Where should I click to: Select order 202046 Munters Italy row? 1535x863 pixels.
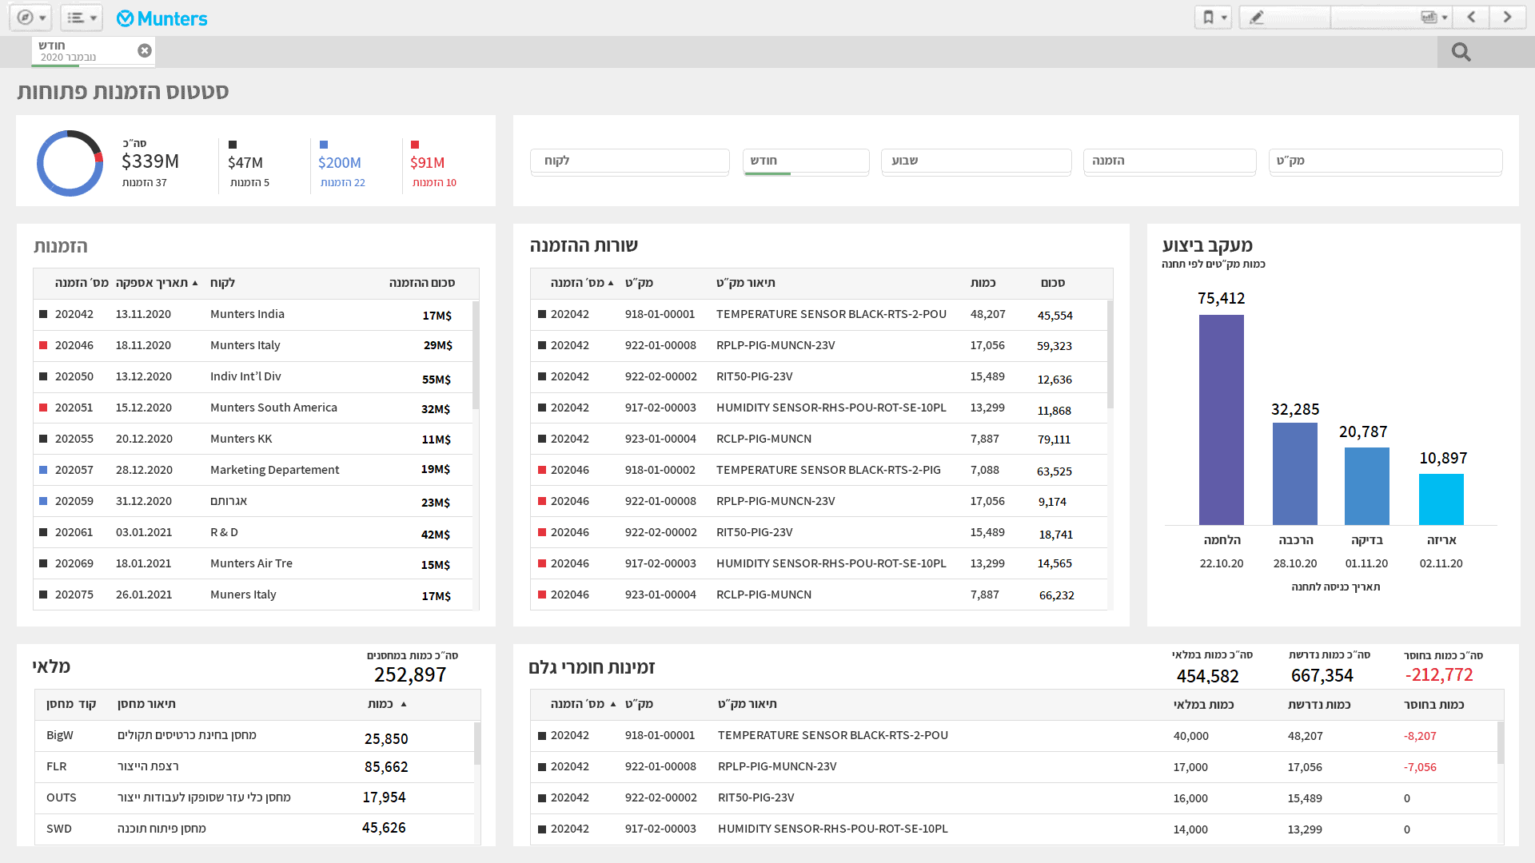pyautogui.click(x=245, y=345)
